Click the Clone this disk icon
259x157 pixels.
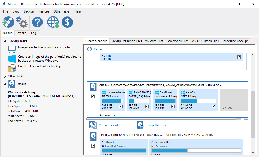coord(93,125)
